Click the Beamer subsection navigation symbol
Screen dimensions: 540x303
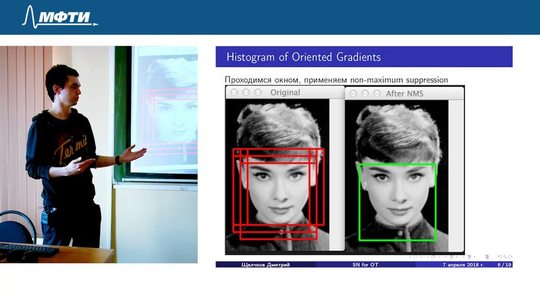tap(452, 257)
